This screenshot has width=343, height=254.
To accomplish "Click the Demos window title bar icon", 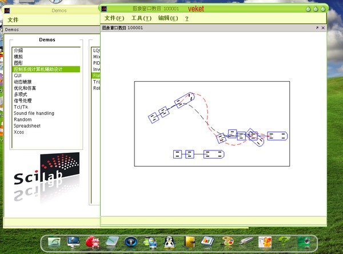I will point(7,10).
